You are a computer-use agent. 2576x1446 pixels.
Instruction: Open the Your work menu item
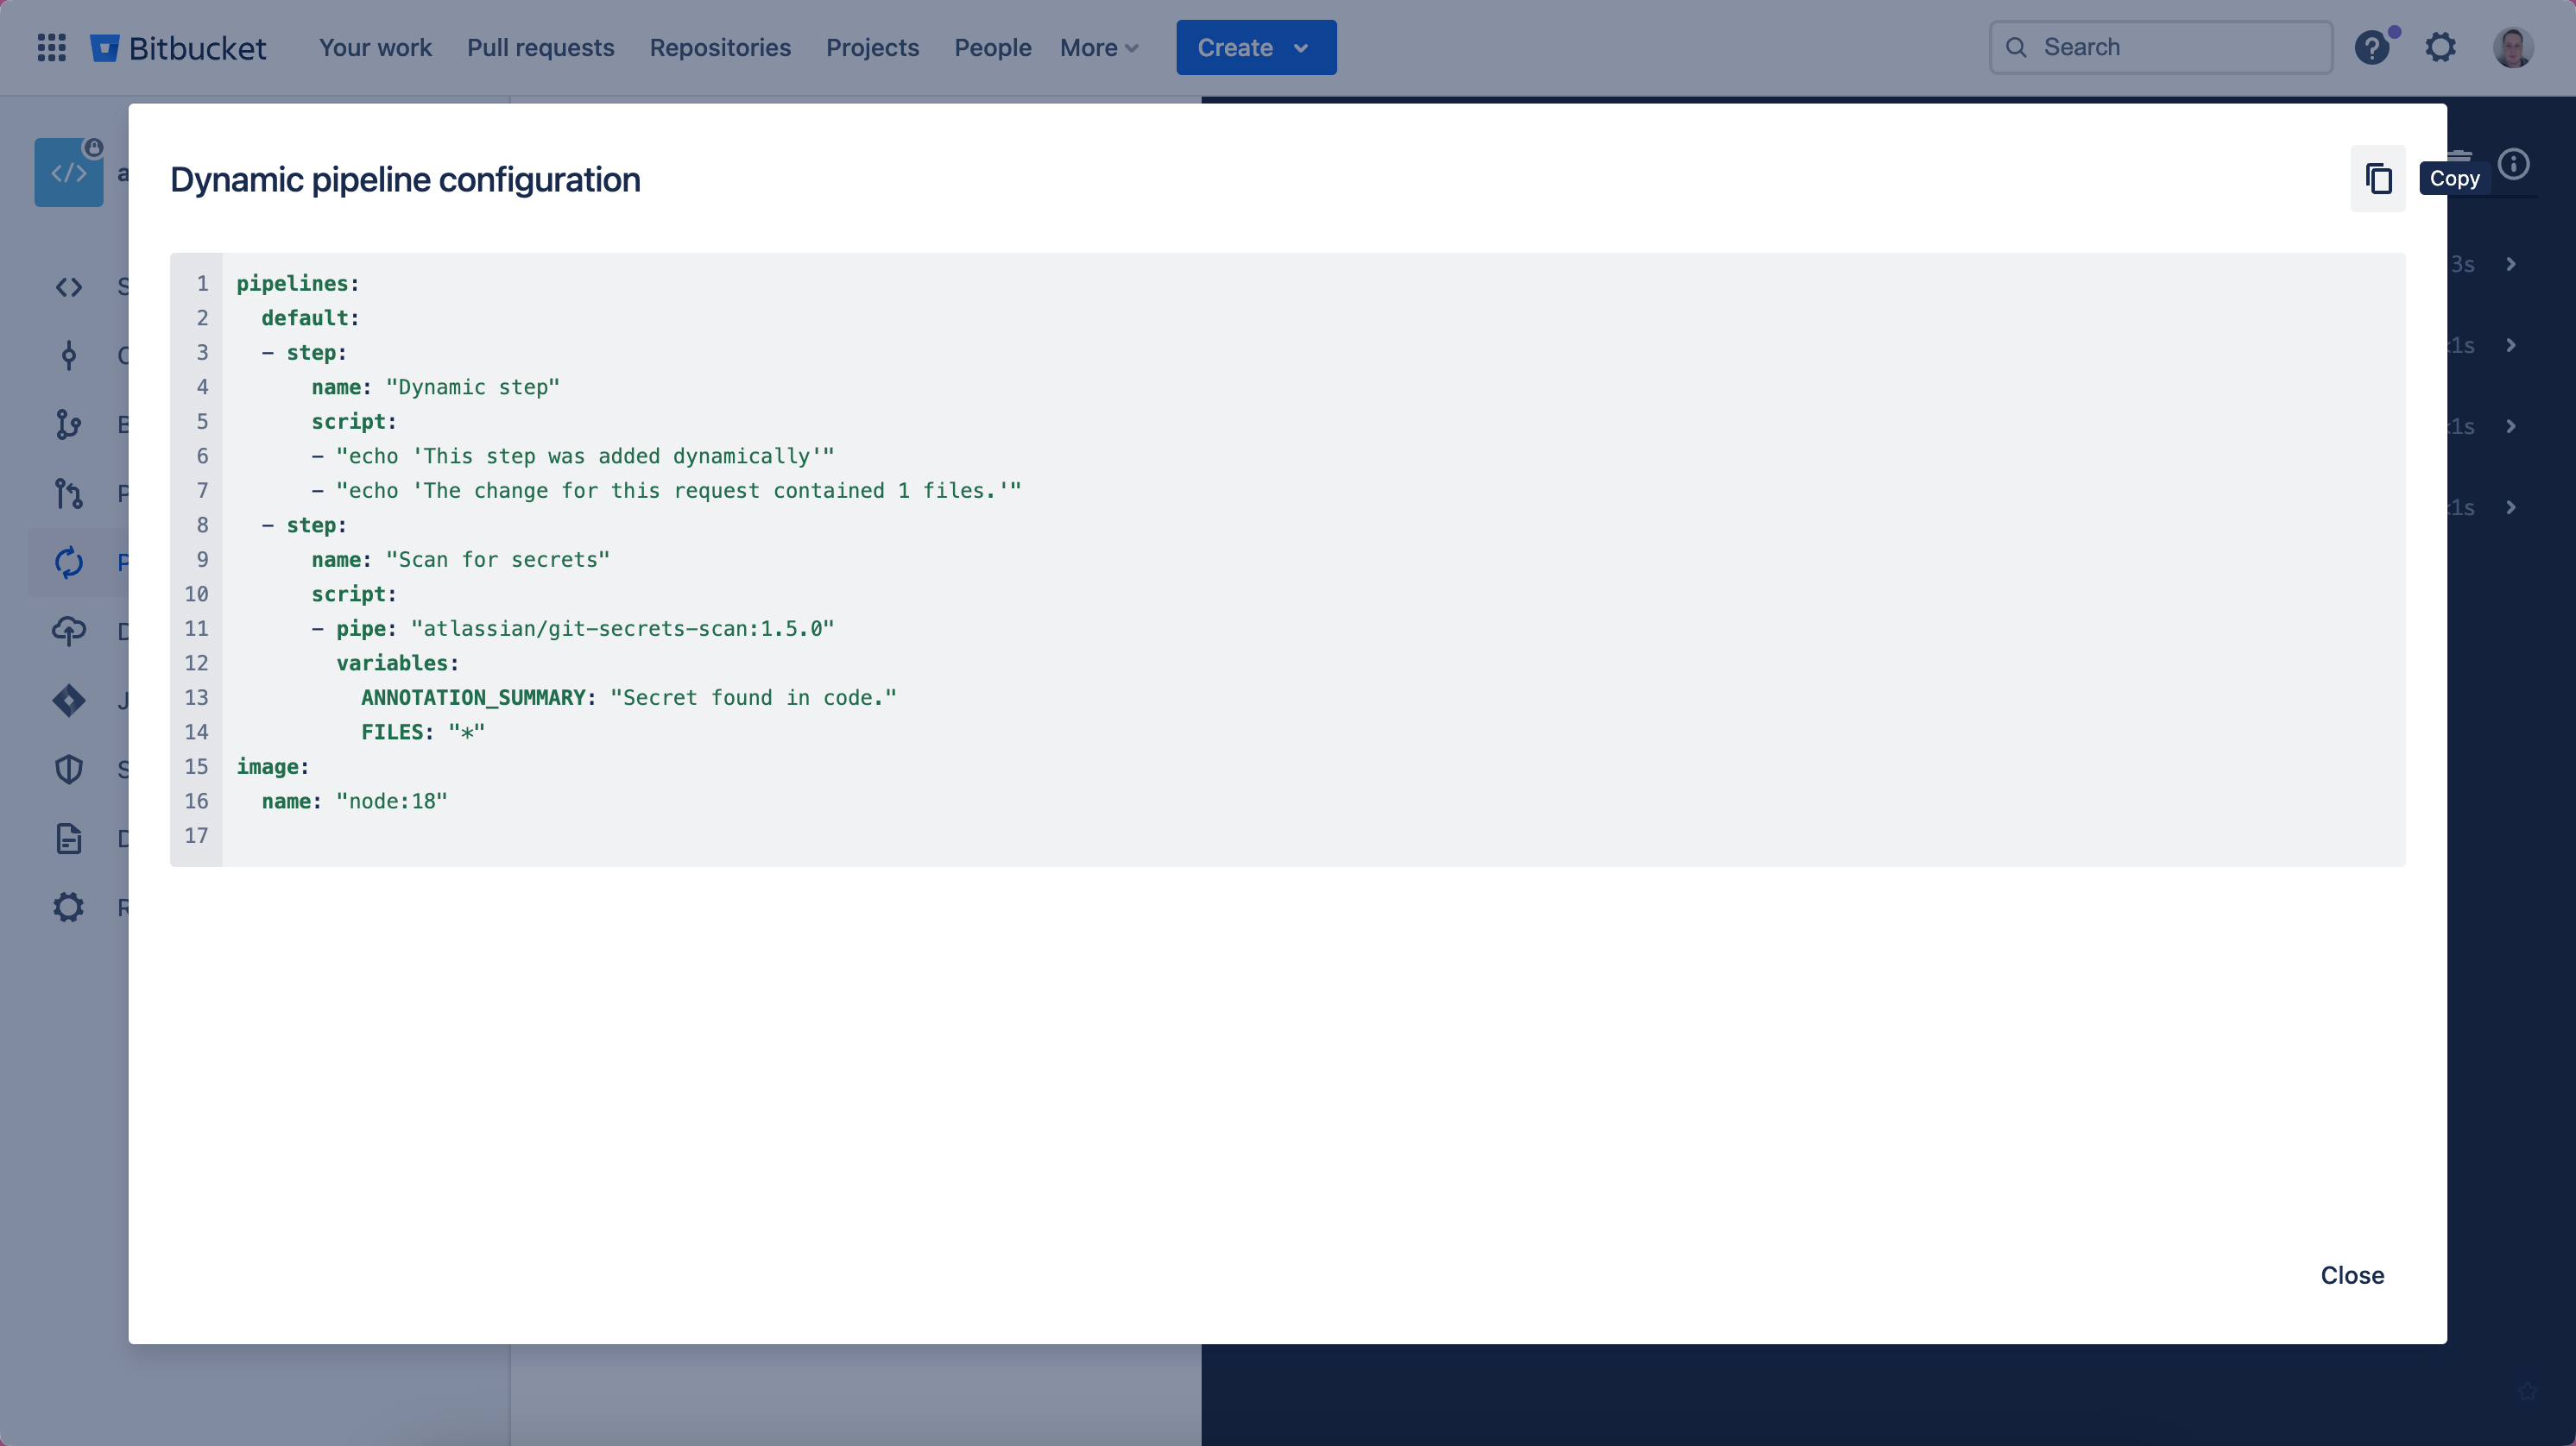click(375, 46)
